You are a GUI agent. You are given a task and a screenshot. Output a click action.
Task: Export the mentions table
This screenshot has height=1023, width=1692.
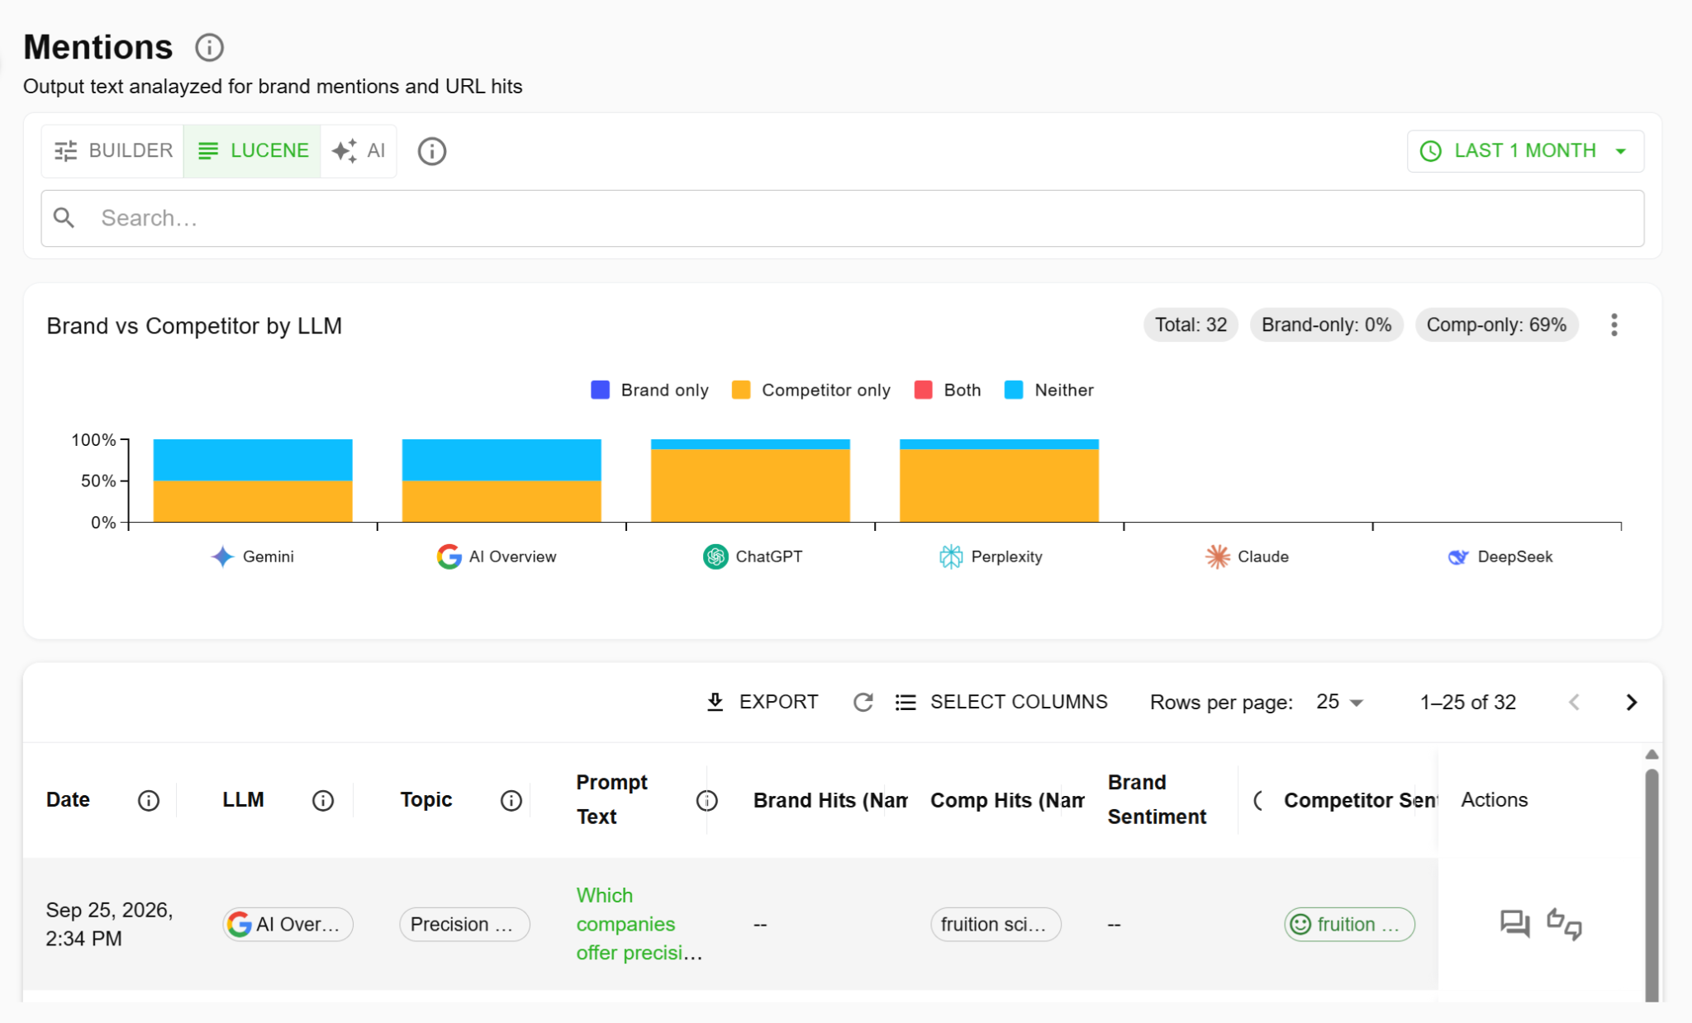coord(763,702)
